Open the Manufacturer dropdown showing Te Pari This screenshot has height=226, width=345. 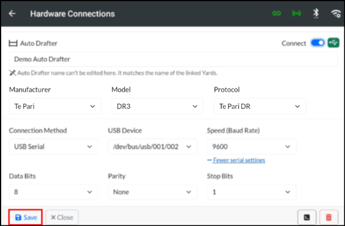pos(55,106)
